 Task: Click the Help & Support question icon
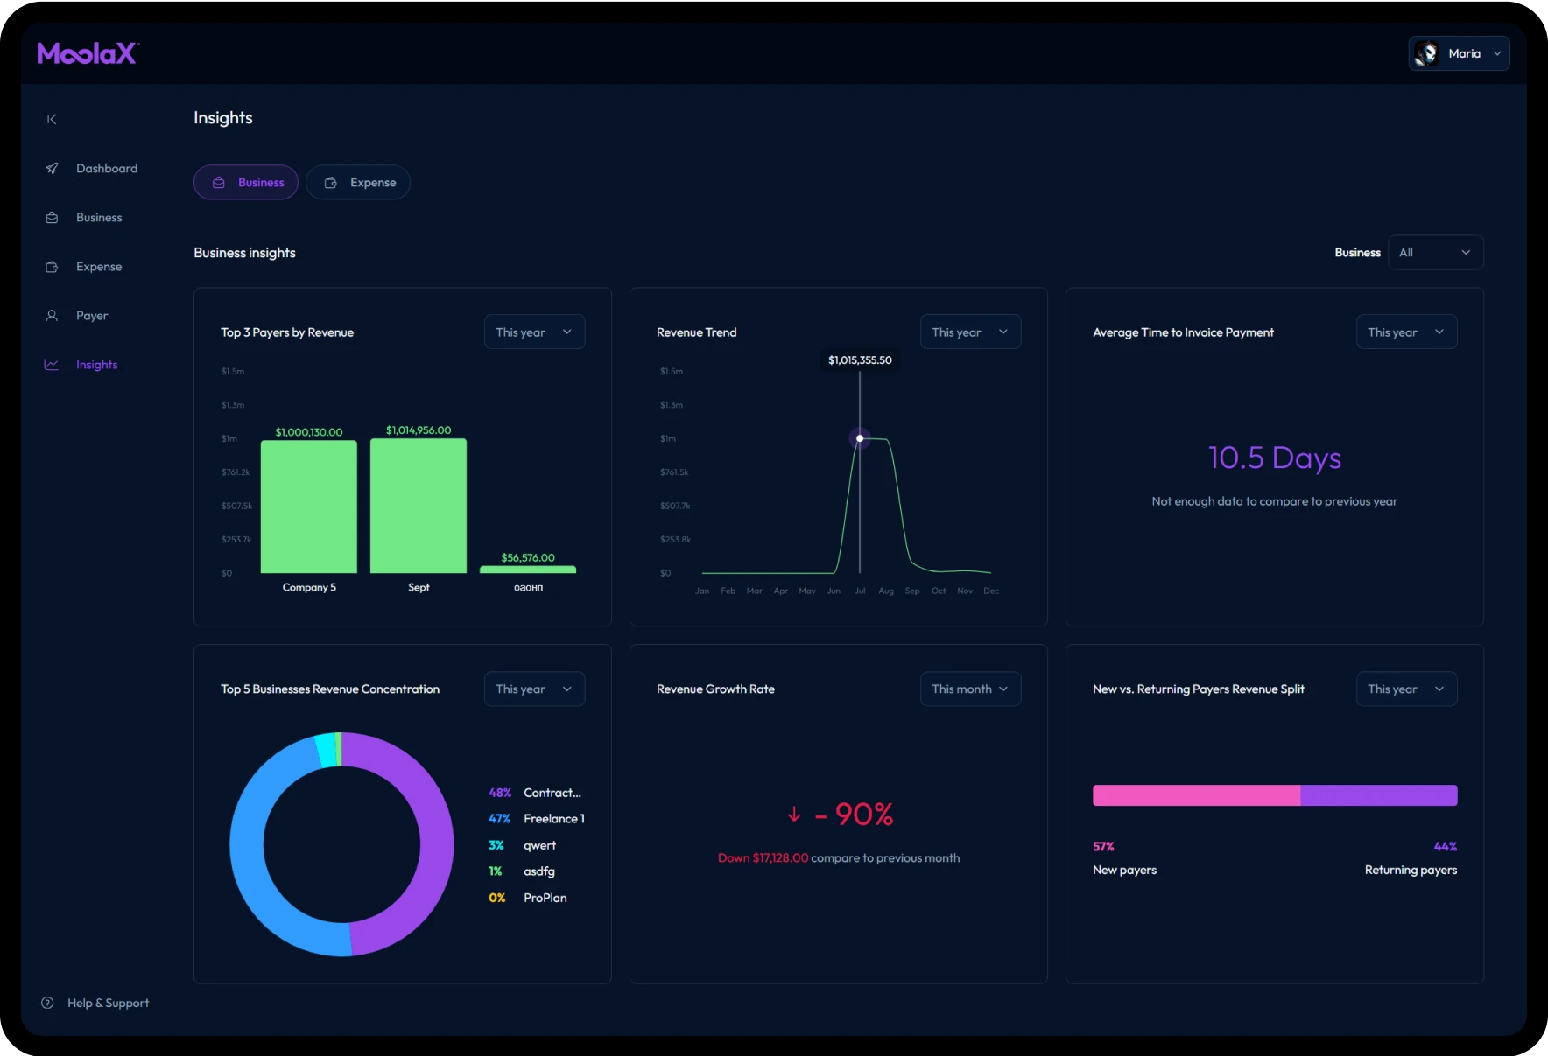click(47, 1003)
